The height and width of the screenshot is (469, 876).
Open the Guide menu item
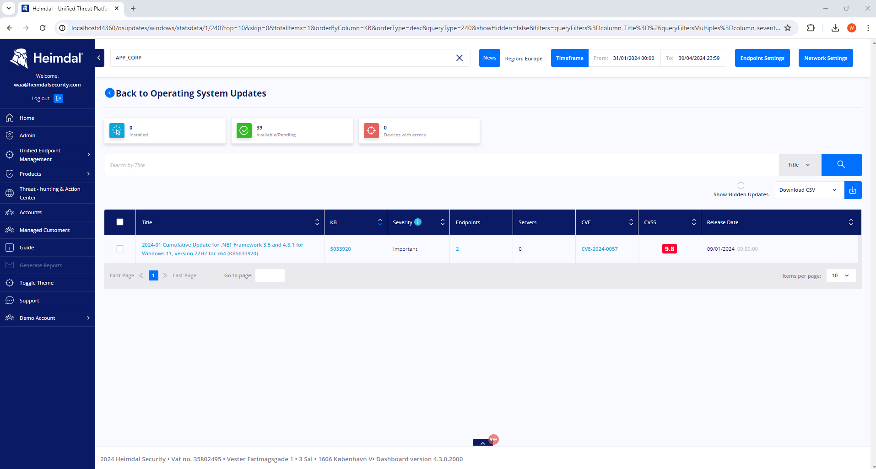click(48, 248)
